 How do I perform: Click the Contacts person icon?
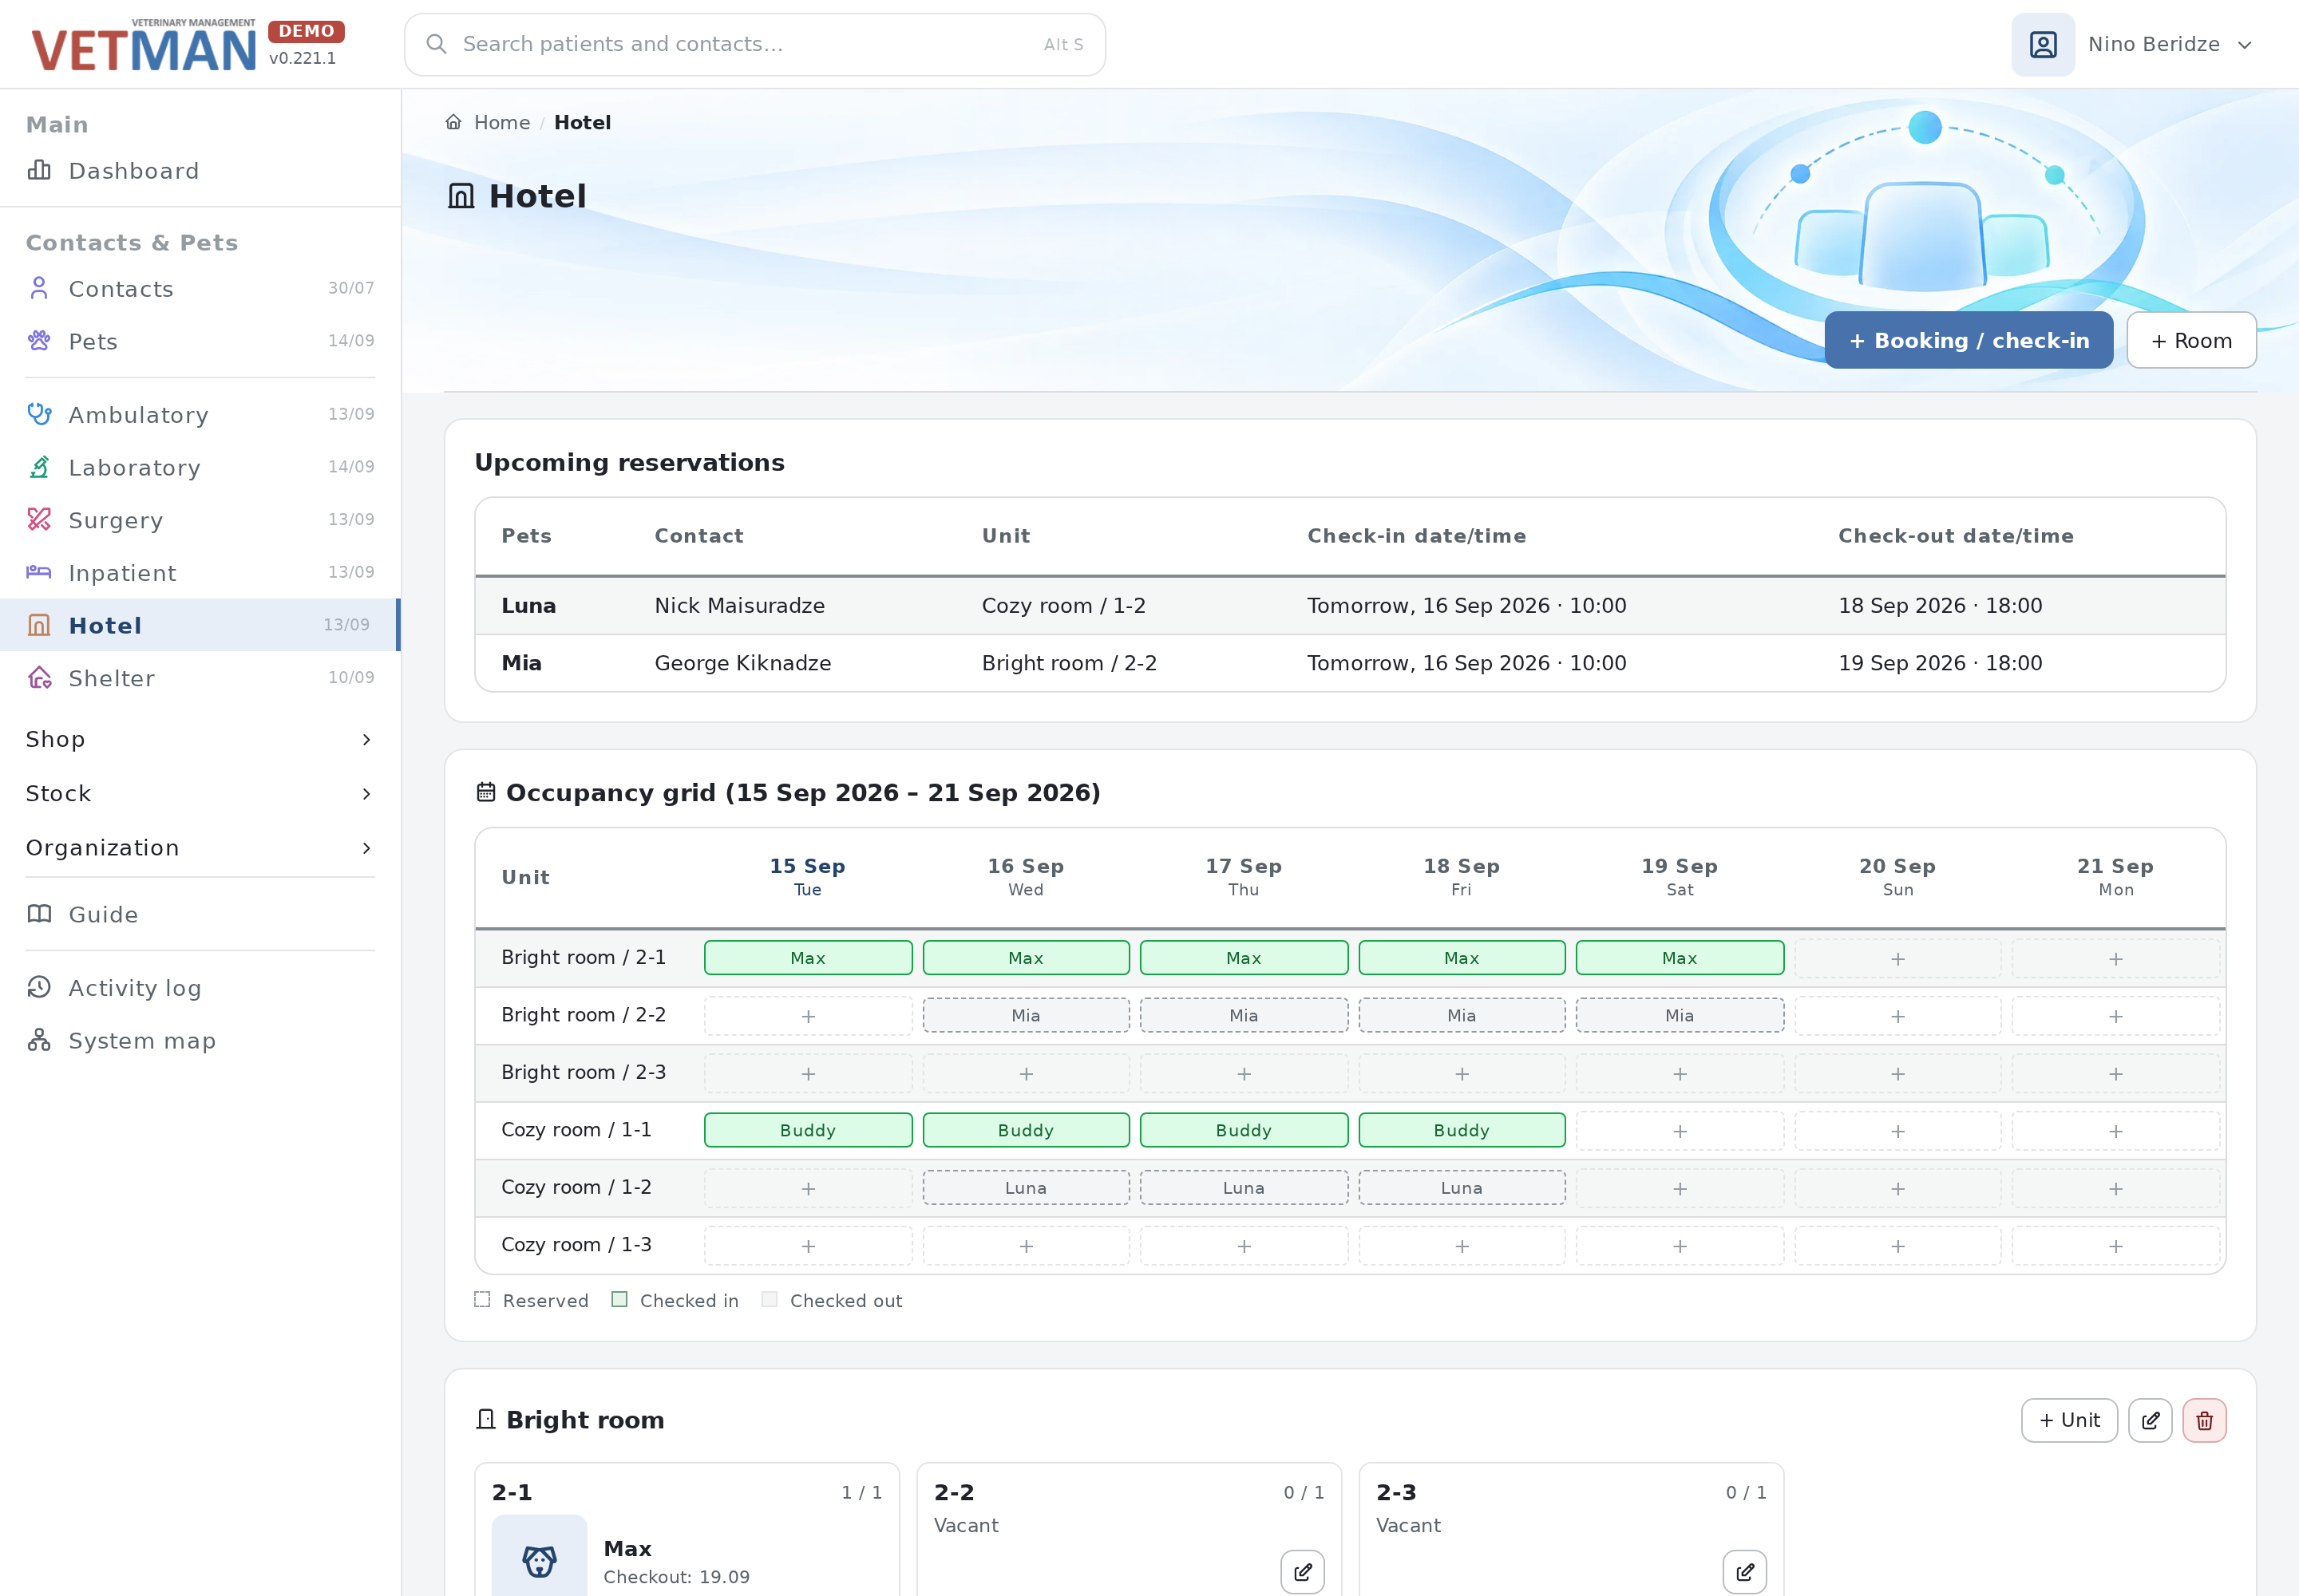[x=39, y=288]
